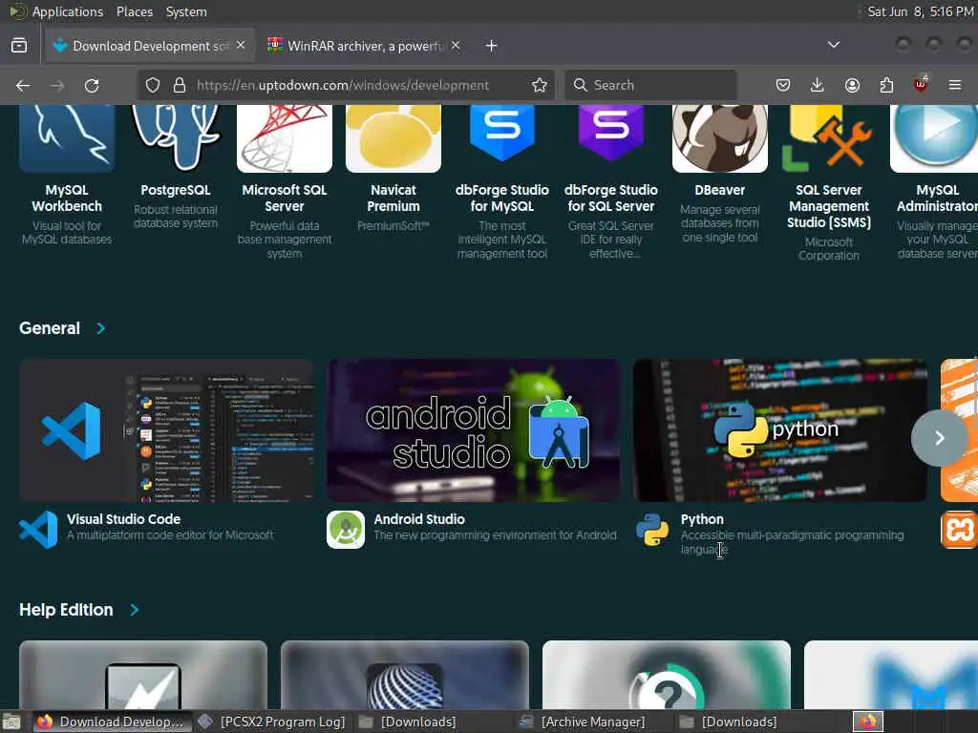Image resolution: width=978 pixels, height=733 pixels.
Task: Open the DBeaver beaver icon
Action: [720, 138]
